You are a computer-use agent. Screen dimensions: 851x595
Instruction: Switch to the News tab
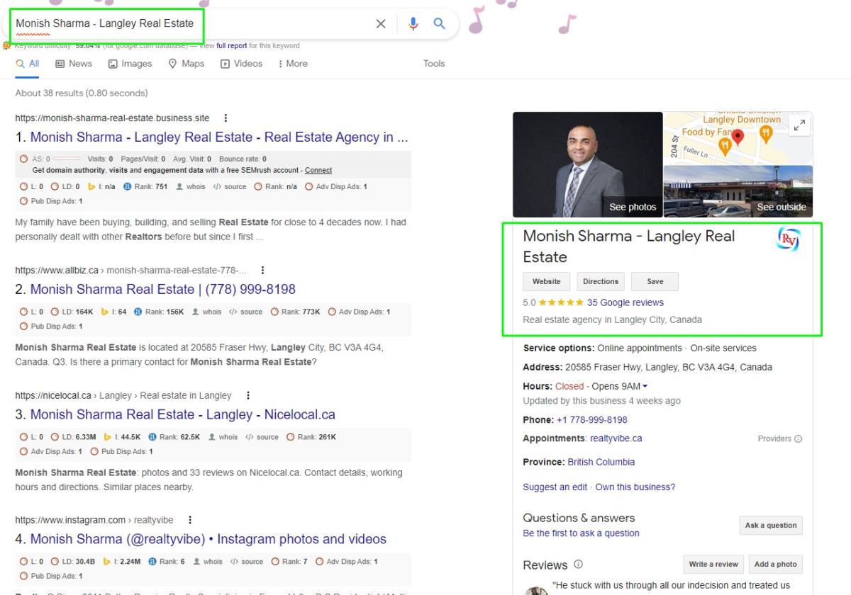(x=74, y=64)
